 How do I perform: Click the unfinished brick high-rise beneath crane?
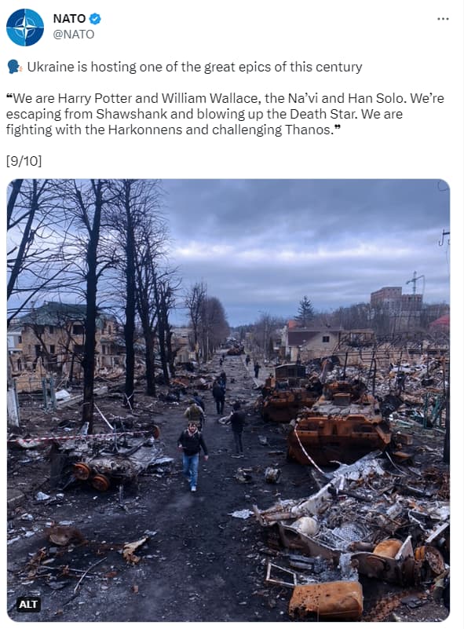pyautogui.click(x=396, y=309)
